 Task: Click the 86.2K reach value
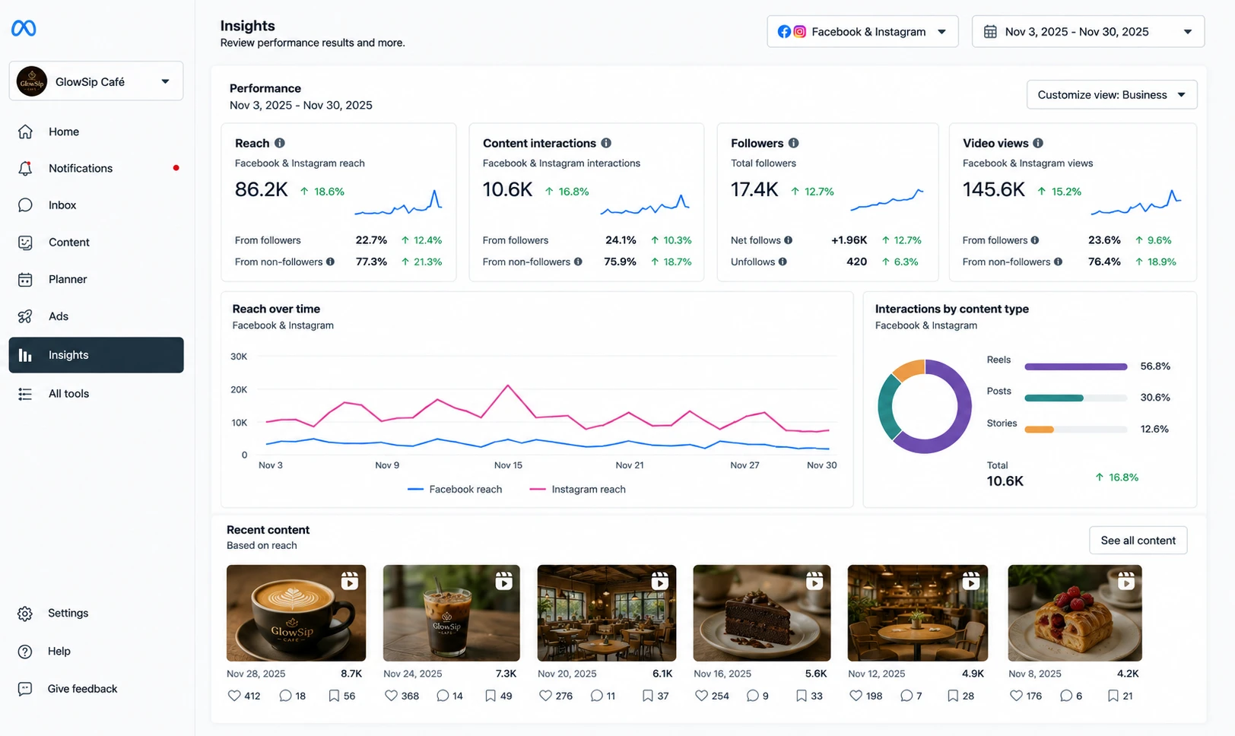tap(261, 189)
